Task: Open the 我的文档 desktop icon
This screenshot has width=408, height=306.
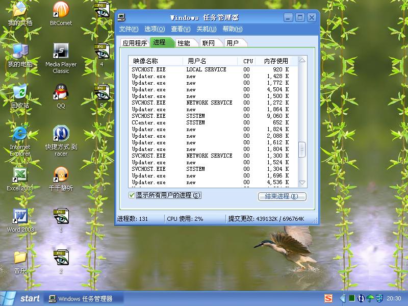Action: click(20, 14)
